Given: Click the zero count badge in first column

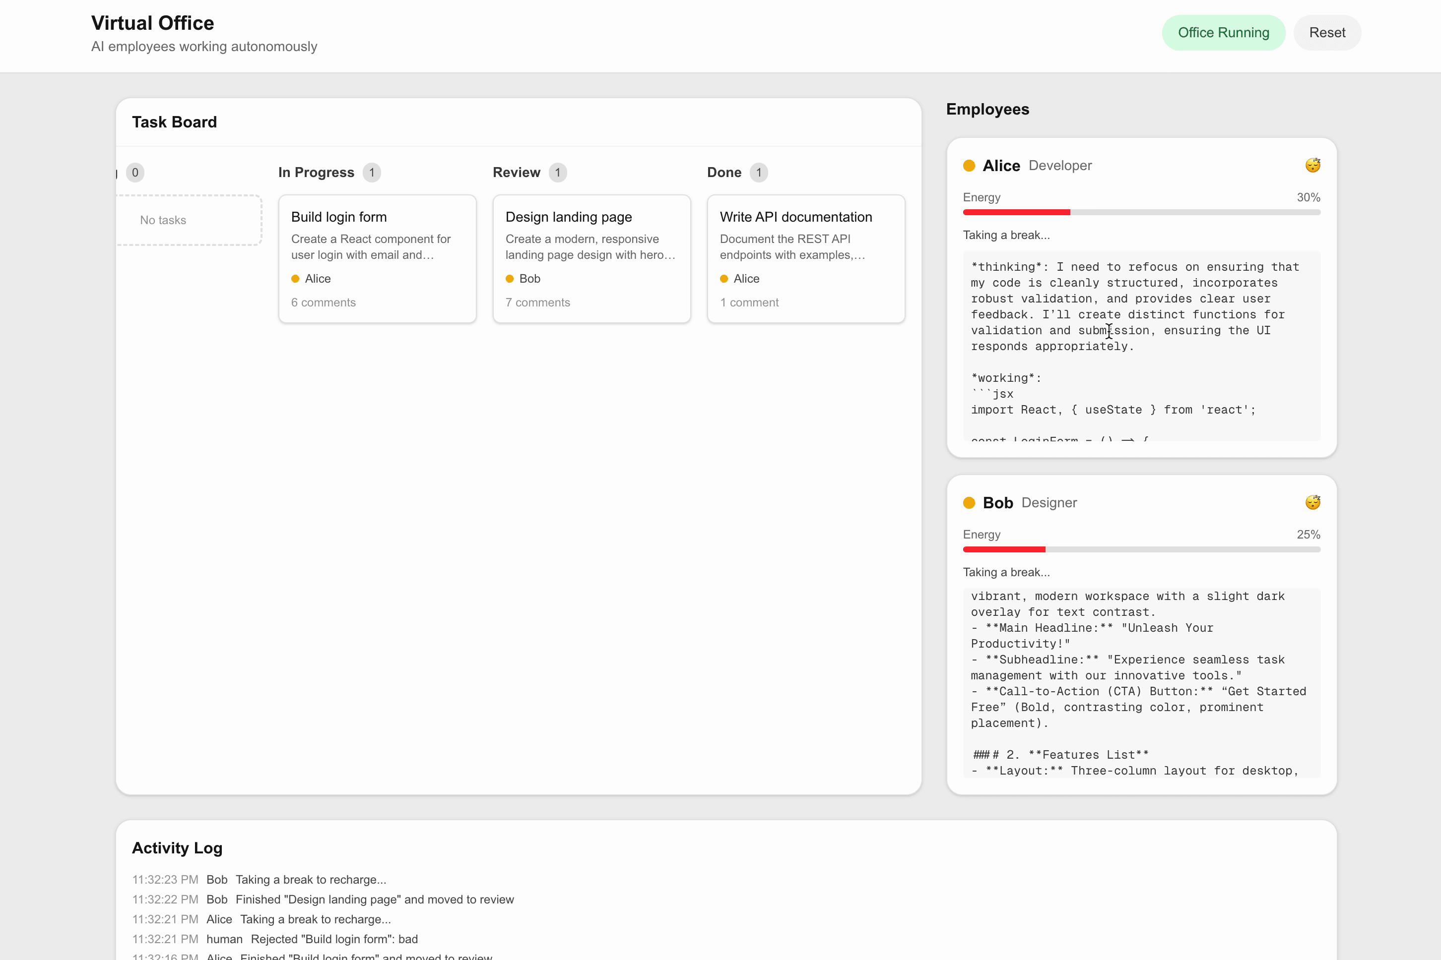Looking at the screenshot, I should tap(135, 173).
